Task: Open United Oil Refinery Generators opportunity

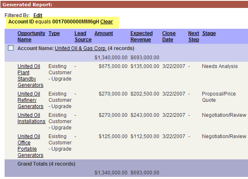Action: point(31,100)
